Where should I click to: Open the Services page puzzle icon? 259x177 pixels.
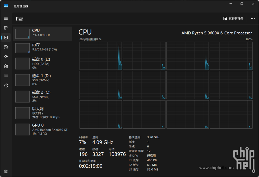[x=6, y=85]
